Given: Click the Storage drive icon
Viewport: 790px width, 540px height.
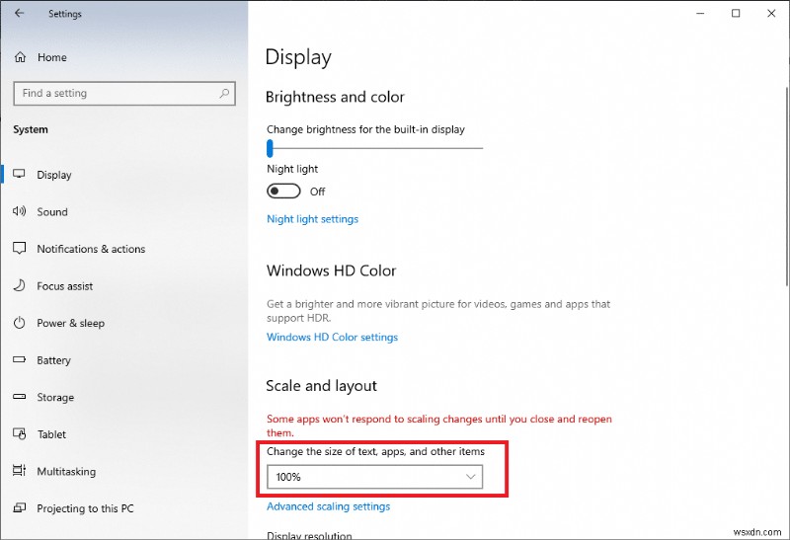Looking at the screenshot, I should click(19, 397).
